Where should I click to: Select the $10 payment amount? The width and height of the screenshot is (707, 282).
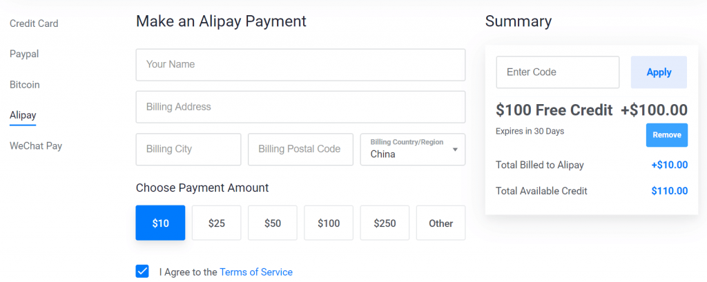(160, 223)
